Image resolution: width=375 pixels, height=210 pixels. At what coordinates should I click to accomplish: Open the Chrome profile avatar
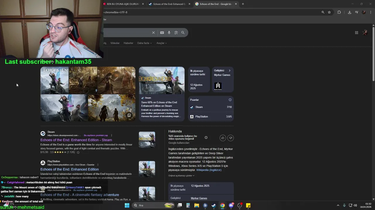(x=364, y=12)
